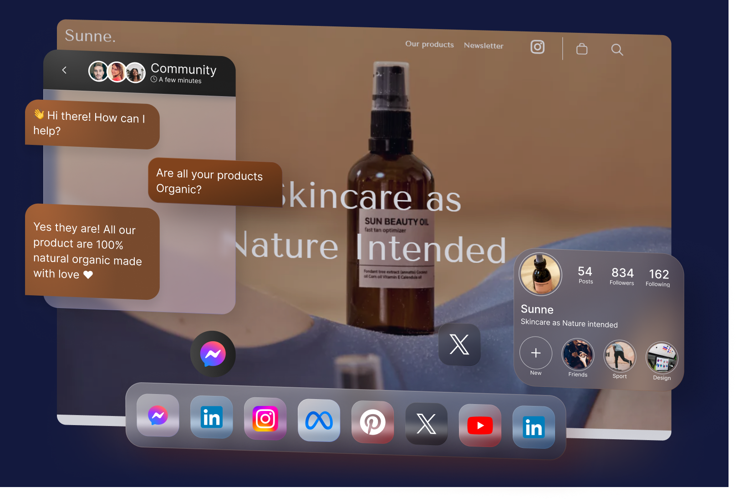Click the 162 Following count
This screenshot has height=503, width=739.
click(658, 277)
